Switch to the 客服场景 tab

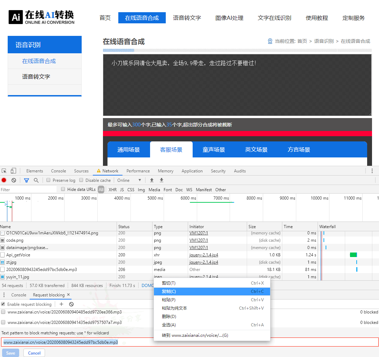pyautogui.click(x=171, y=150)
